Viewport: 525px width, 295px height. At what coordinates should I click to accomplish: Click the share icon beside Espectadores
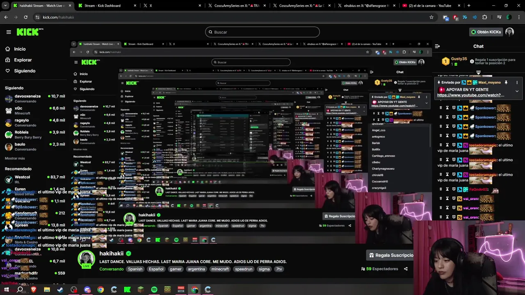point(406,269)
